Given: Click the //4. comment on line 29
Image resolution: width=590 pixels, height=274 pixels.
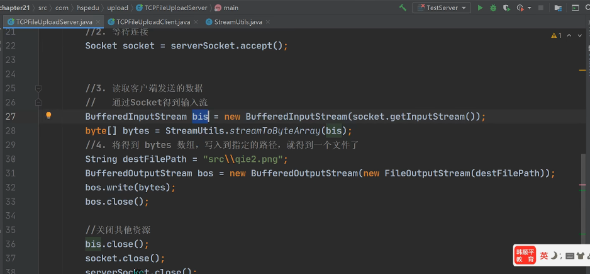Looking at the screenshot, I should [x=223, y=145].
